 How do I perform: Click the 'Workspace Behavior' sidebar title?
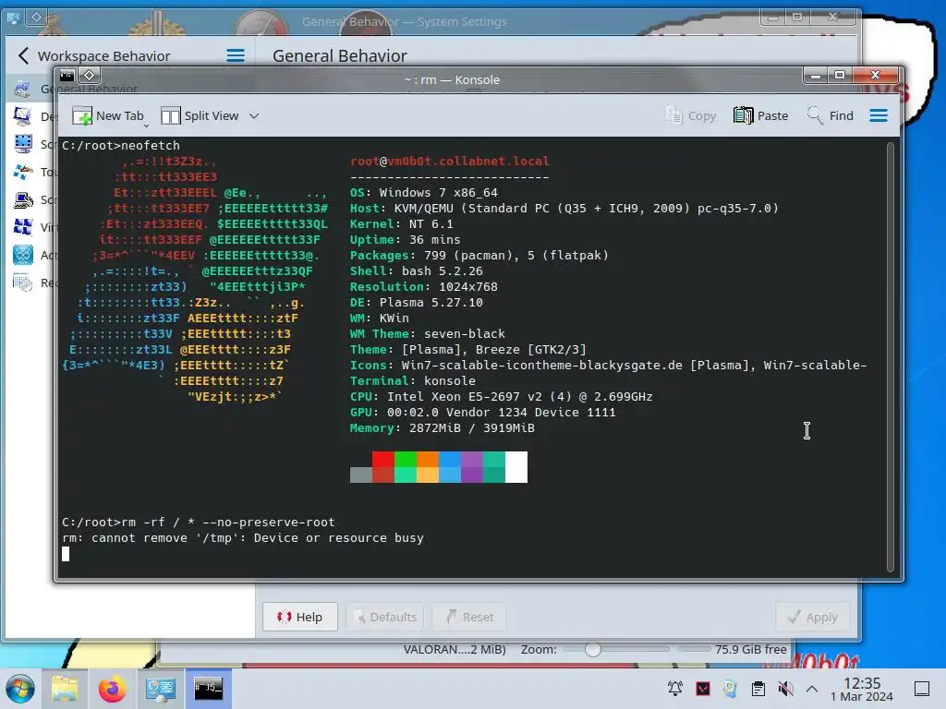tap(103, 56)
